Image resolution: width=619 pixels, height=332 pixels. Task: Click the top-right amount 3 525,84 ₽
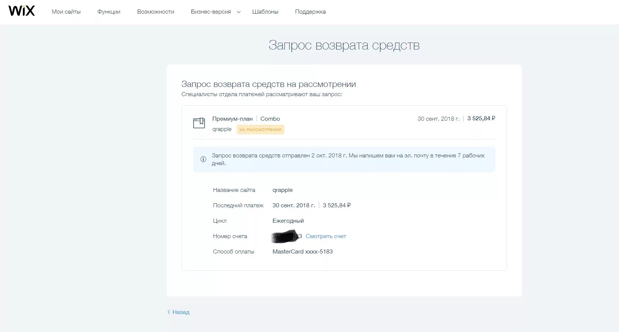tap(481, 118)
